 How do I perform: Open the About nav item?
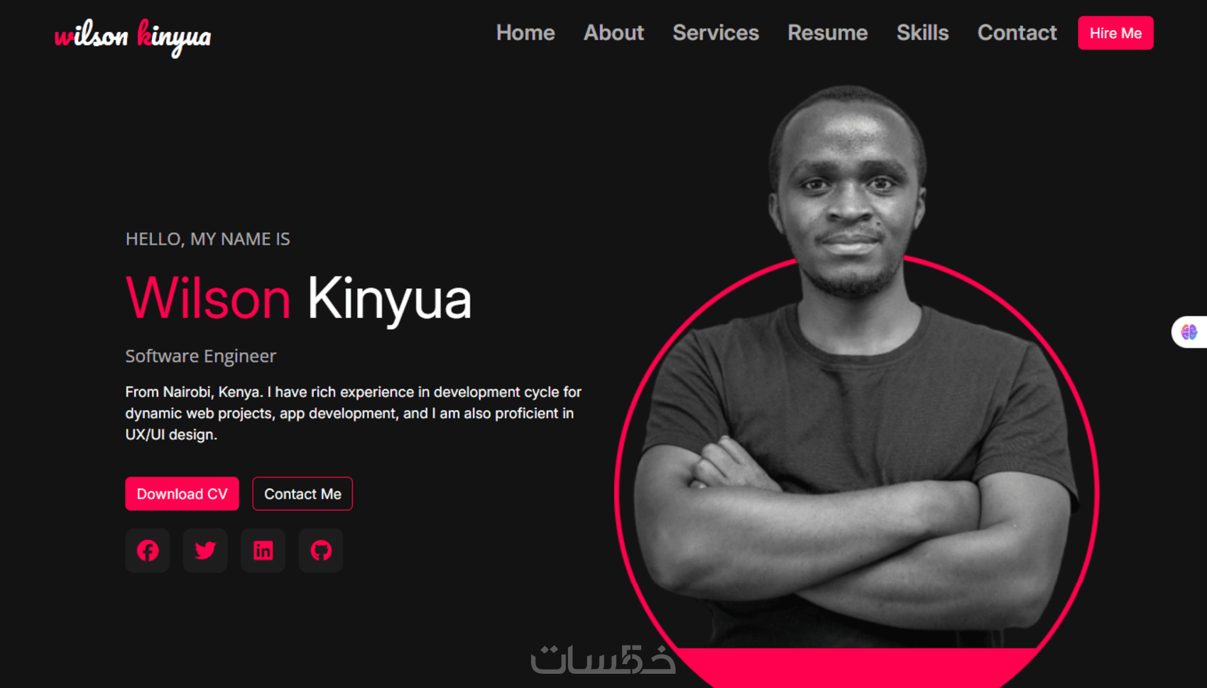(613, 33)
